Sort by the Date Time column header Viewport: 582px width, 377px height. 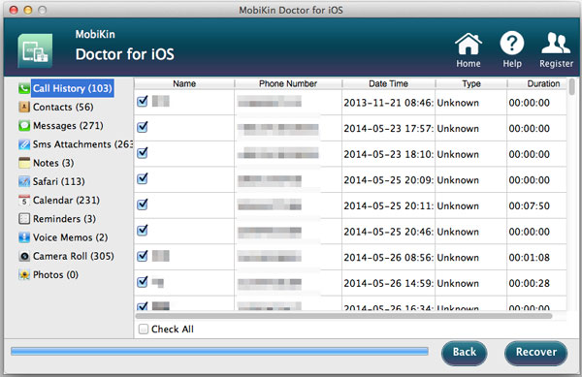[388, 83]
